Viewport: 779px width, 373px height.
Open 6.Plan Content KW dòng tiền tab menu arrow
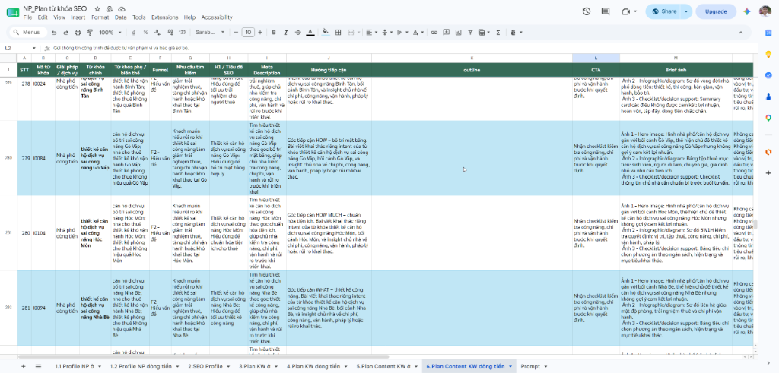click(x=510, y=367)
